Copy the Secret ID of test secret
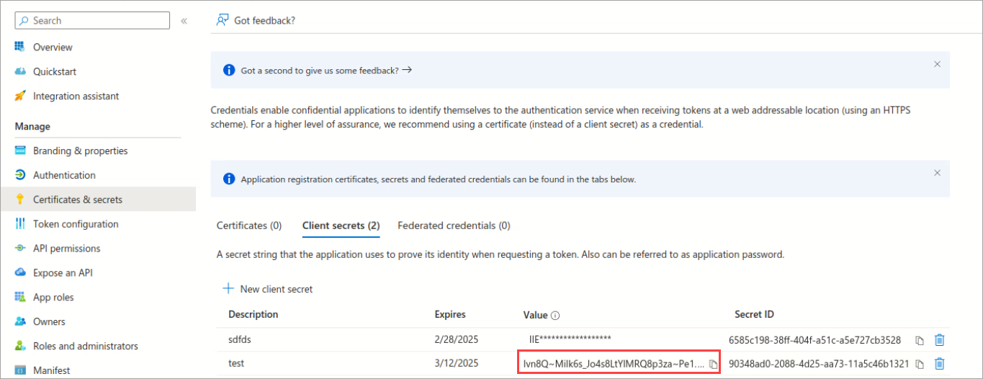Viewport: 983px width, 379px height. (920, 364)
